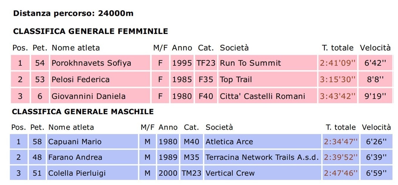Viewport: 398px width, 185px height.
Task: Click the female table's T. totale header
Action: pyautogui.click(x=338, y=48)
